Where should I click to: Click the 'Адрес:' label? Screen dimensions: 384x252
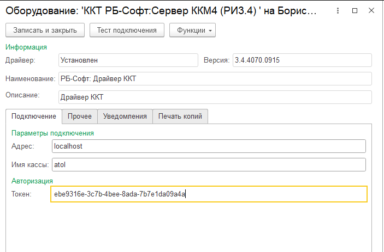23,146
